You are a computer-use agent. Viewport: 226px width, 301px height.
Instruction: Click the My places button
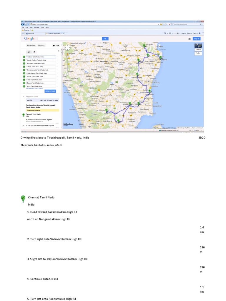tap(41, 45)
